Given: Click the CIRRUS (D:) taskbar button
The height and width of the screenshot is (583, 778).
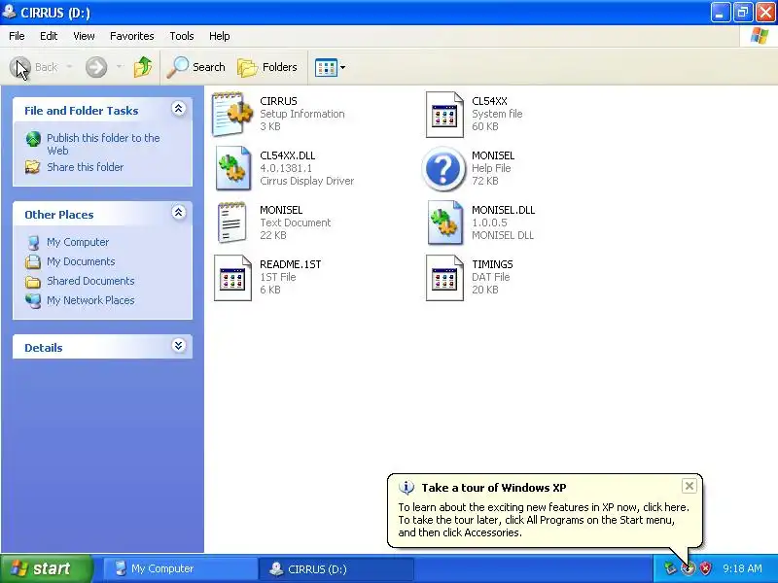Looking at the screenshot, I should click(336, 568).
